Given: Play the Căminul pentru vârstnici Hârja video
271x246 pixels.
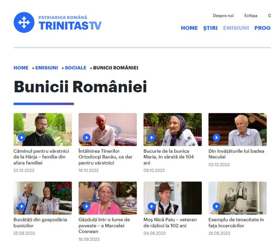Looking at the screenshot, I should [x=21, y=138].
